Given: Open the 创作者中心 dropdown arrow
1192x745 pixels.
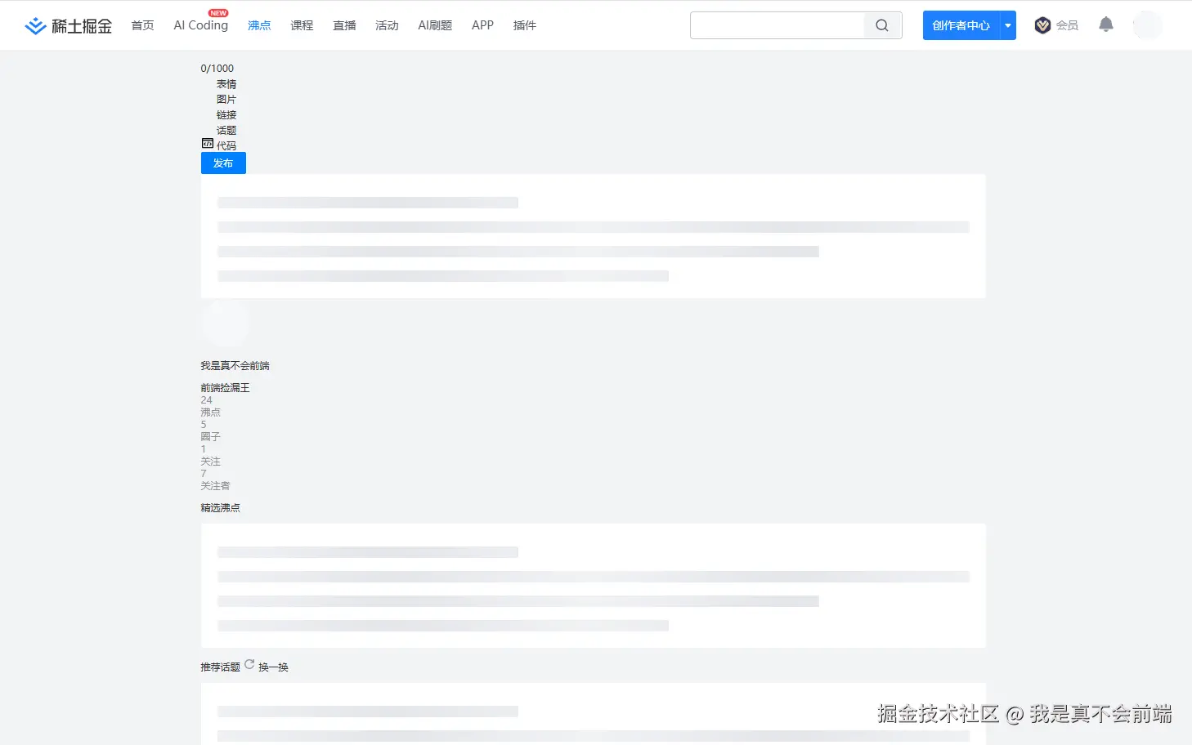Looking at the screenshot, I should pos(1008,25).
